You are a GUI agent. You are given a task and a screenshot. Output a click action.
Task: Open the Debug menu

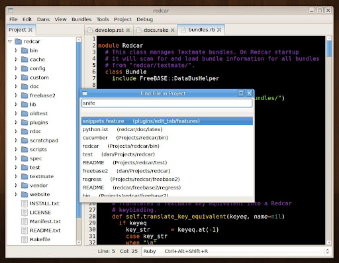(144, 19)
